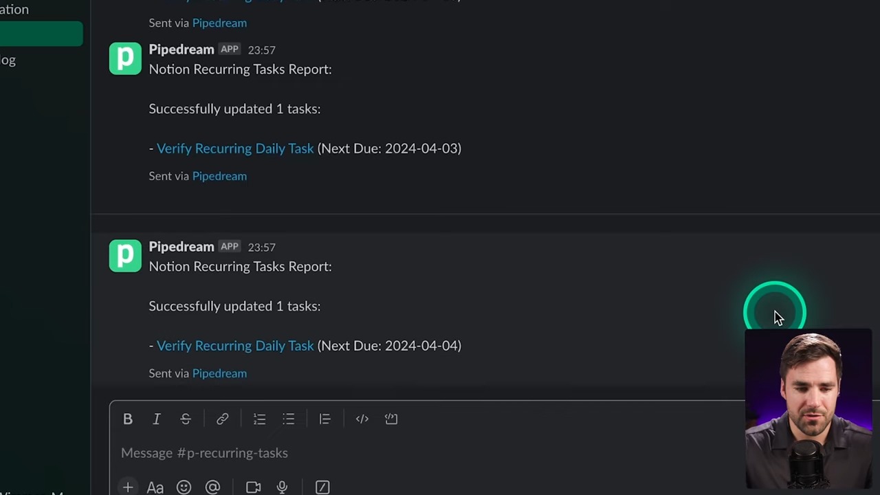Toggle bold formatting in message composer
This screenshot has width=880, height=495.
(x=128, y=419)
